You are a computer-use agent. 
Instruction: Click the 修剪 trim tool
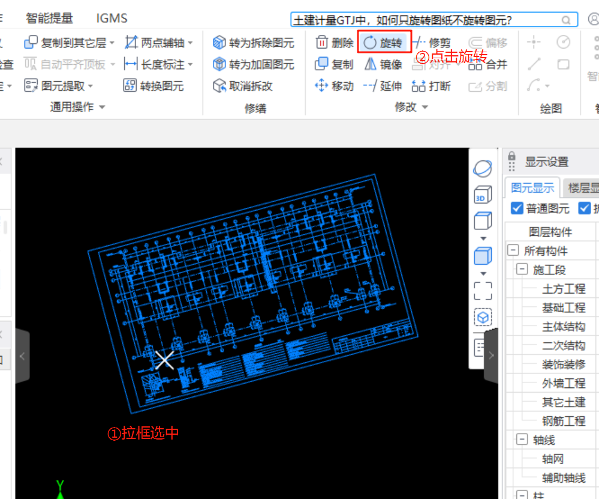point(433,43)
